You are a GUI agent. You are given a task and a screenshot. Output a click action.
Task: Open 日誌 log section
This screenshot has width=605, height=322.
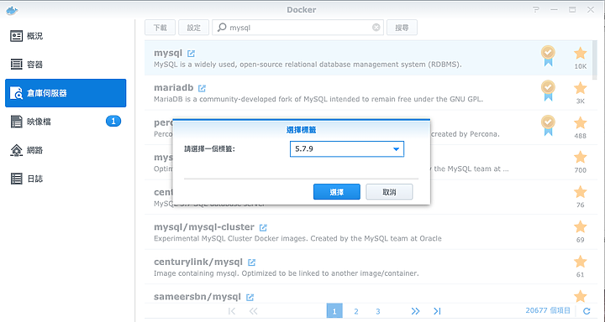(66, 179)
